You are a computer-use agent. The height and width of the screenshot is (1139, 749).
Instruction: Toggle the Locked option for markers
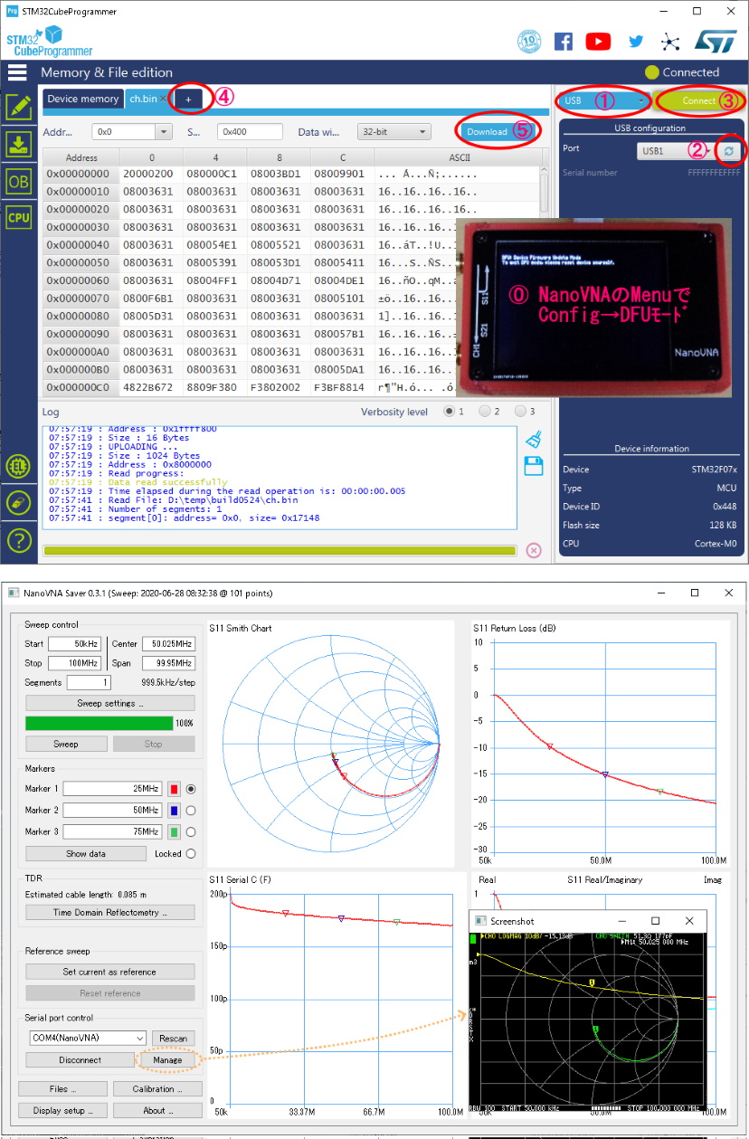tap(190, 853)
